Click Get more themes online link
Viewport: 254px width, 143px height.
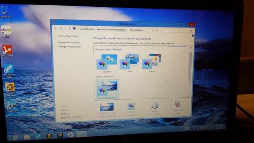click(x=176, y=46)
